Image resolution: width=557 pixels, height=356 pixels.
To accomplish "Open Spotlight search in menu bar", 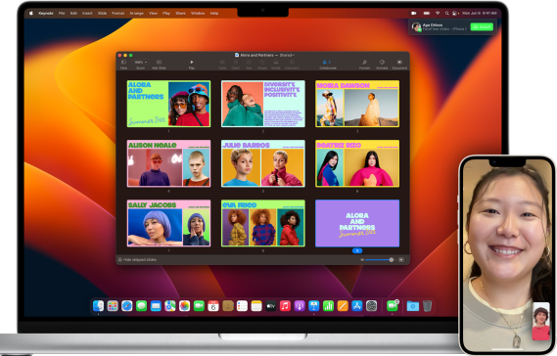I will click(x=447, y=13).
